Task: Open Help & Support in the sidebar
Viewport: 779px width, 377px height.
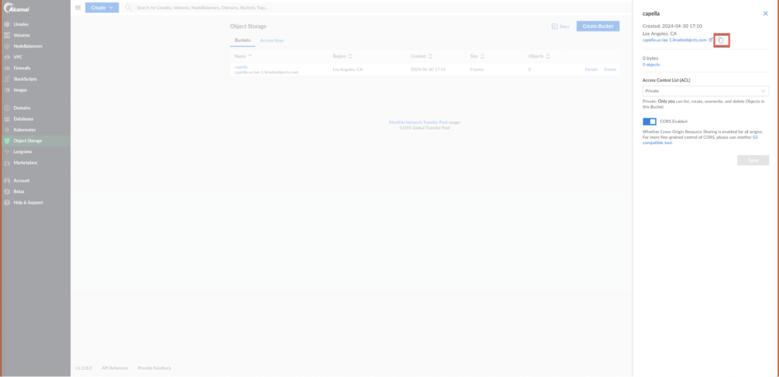Action: point(28,202)
